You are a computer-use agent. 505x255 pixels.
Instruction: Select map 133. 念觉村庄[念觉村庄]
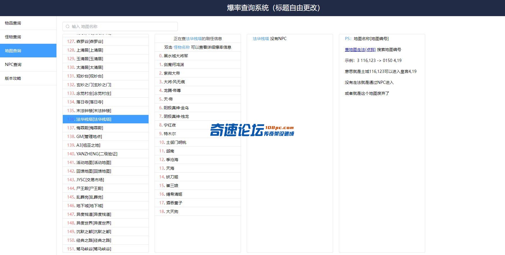[x=106, y=93]
